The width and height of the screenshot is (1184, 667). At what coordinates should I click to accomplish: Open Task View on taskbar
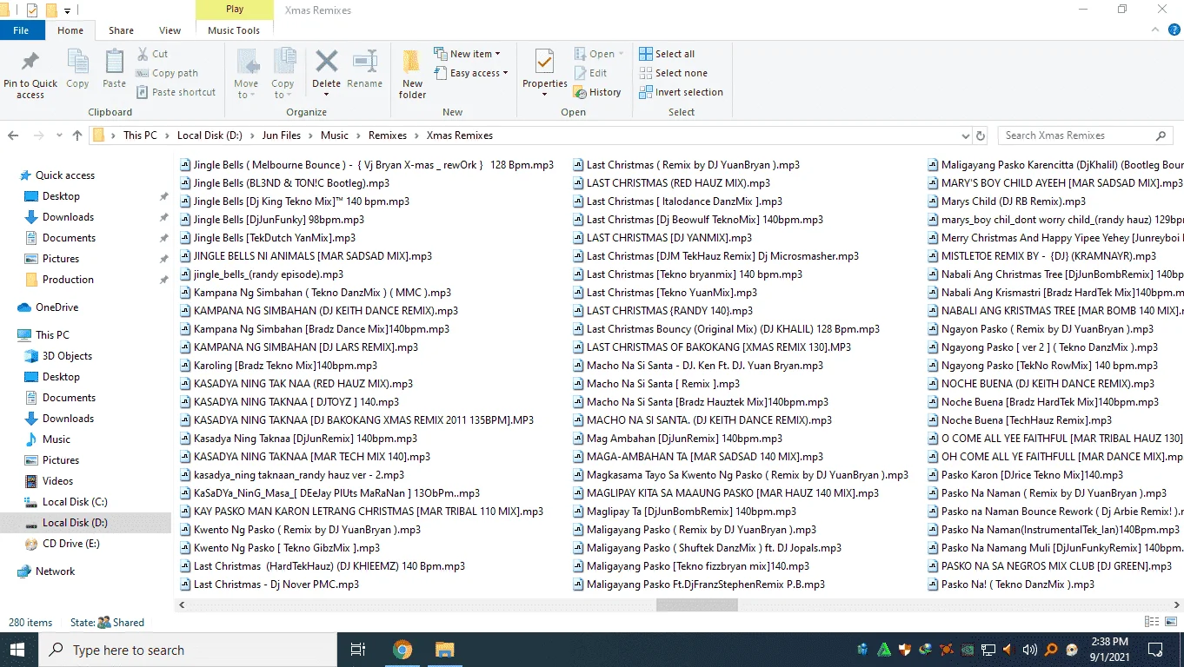(x=357, y=650)
